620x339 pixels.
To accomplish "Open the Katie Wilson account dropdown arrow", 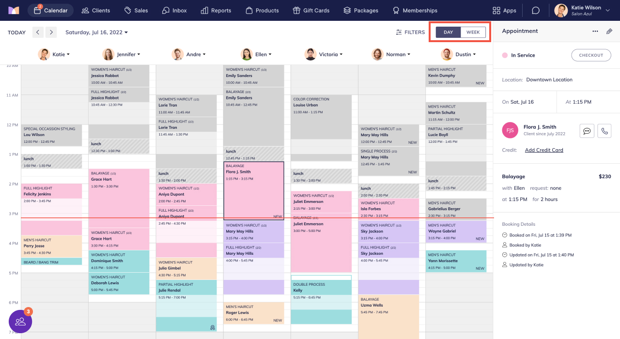I will [608, 11].
